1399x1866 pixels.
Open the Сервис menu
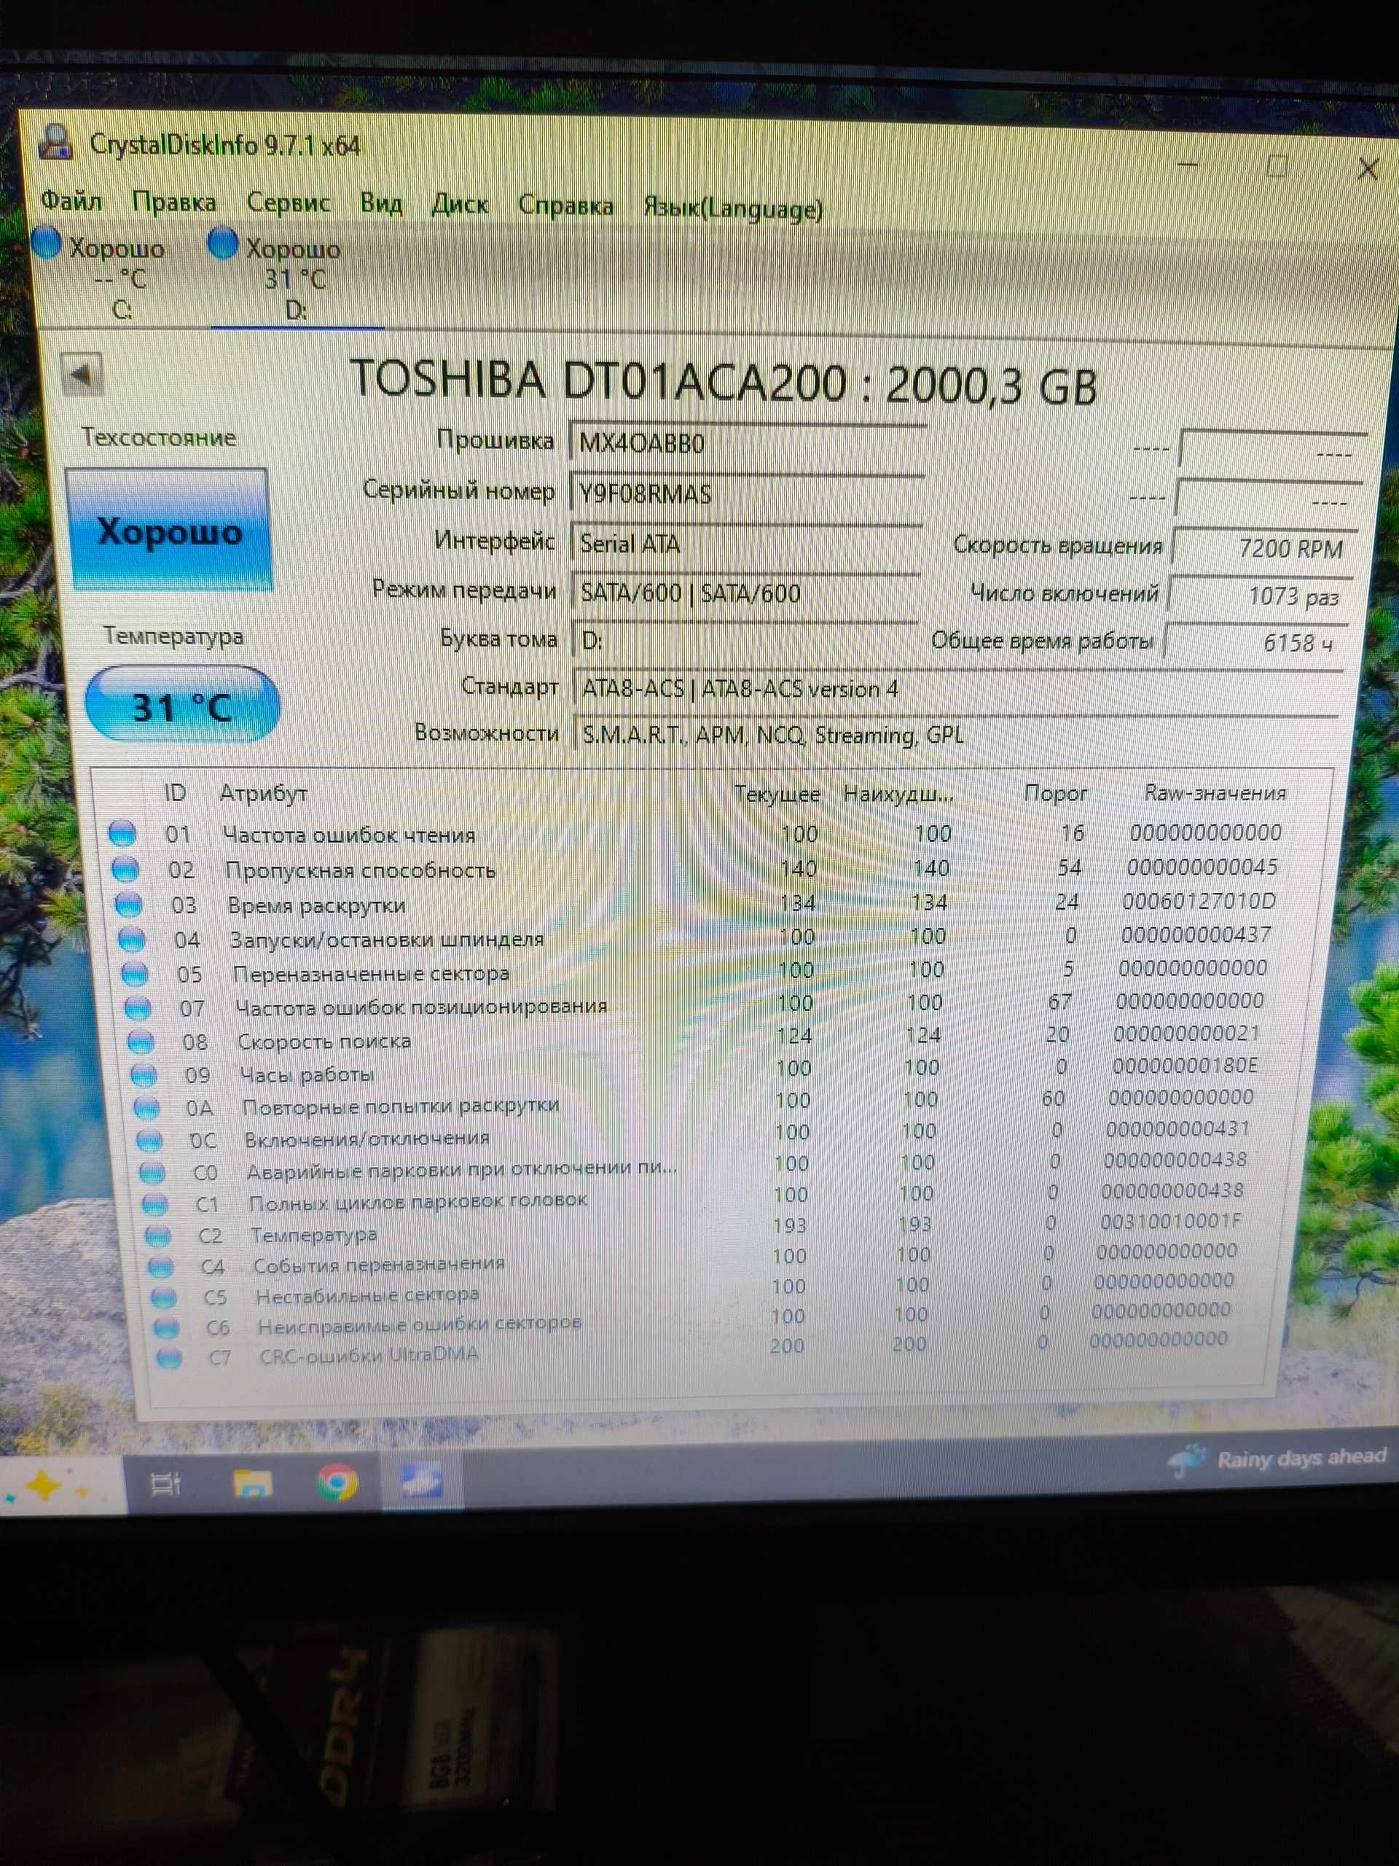coord(289,203)
